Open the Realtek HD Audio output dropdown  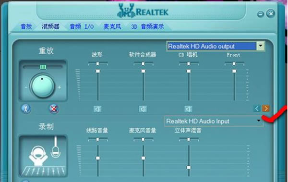[x=261, y=46]
